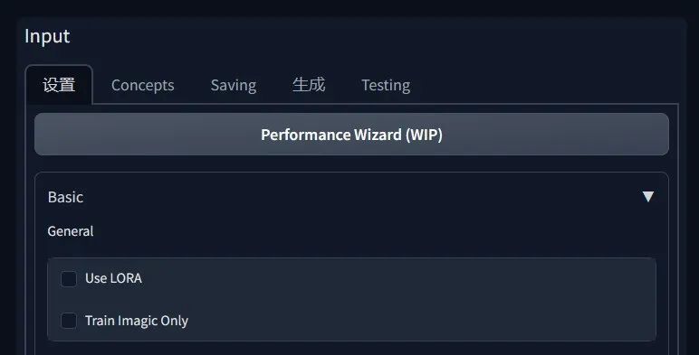
Task: Select the 设置 settings tab
Action: pyautogui.click(x=59, y=85)
